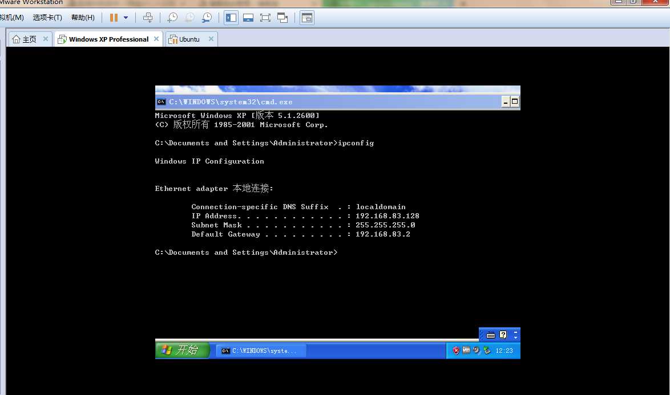This screenshot has width=670, height=395.
Task: Click the 12:23 system clock
Action: (504, 351)
